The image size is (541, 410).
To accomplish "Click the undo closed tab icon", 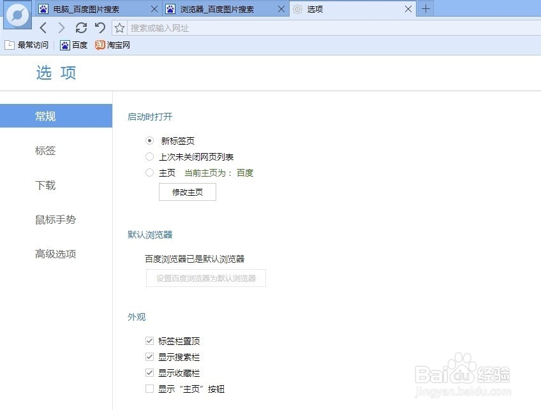I will point(100,27).
